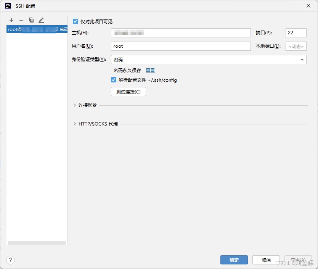Close the SSH 配置 dialog window

tap(308, 6)
